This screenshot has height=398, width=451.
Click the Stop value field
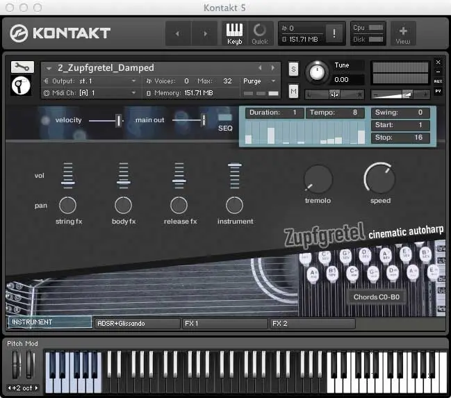[400, 138]
